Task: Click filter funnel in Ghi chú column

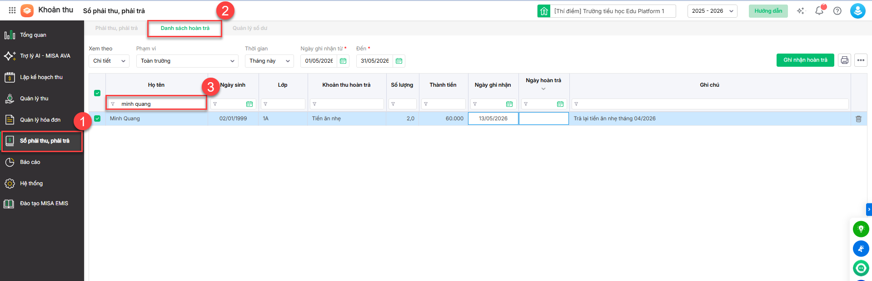Action: 576,104
